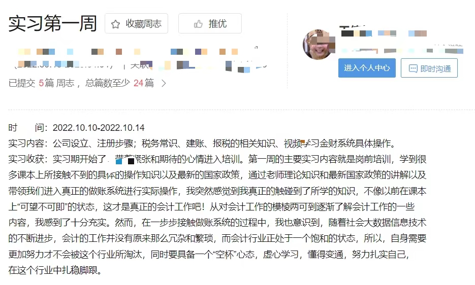Open the author's pixelated avatar photo
The height and width of the screenshot is (285, 475).
(318, 45)
